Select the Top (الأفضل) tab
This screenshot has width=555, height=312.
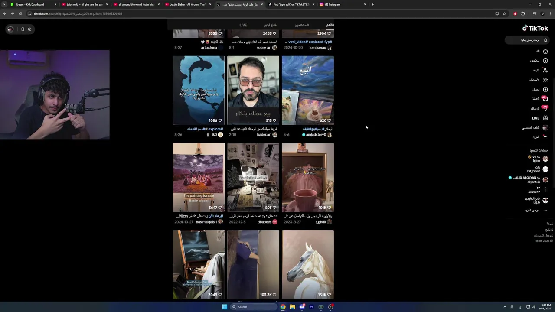(330, 25)
